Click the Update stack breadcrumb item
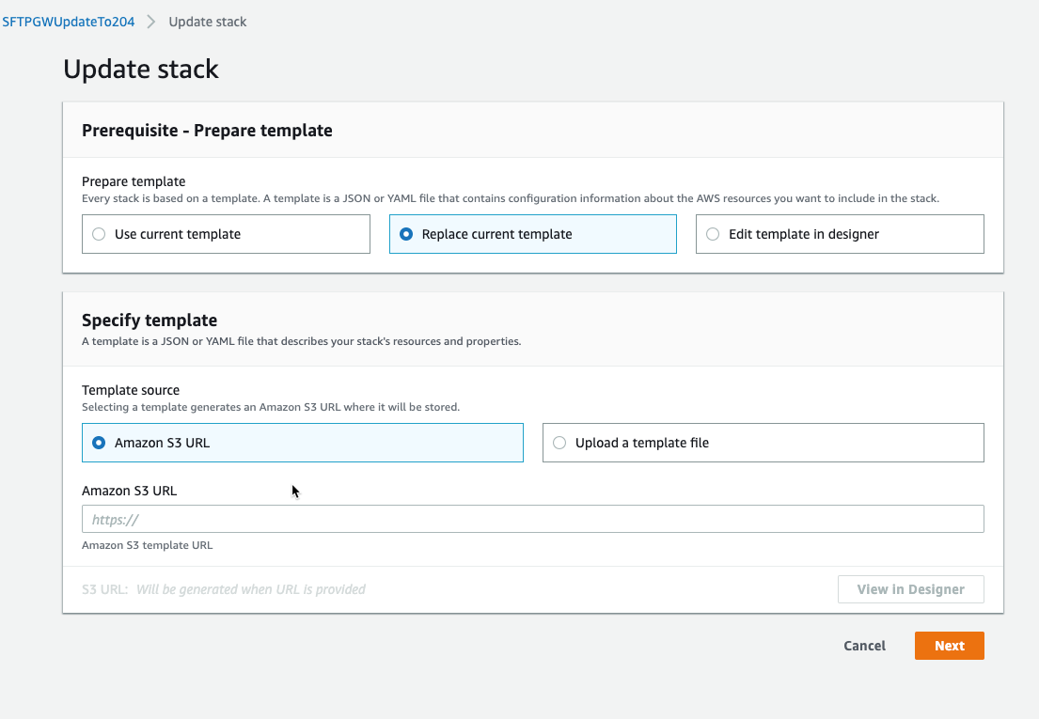This screenshot has height=719, width=1039. click(207, 22)
